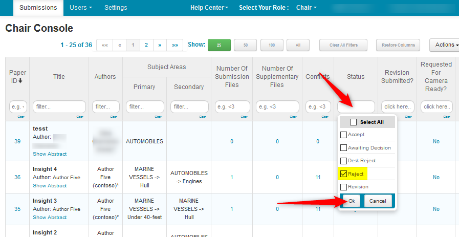Image resolution: width=459 pixels, height=237 pixels.
Task: Tick the Select All checkbox
Action: coord(353,122)
